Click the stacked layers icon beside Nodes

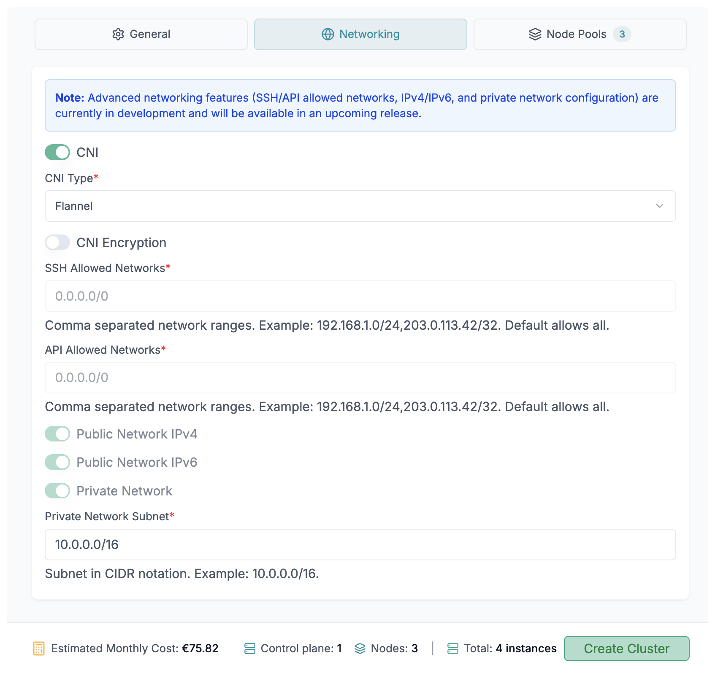click(x=360, y=648)
